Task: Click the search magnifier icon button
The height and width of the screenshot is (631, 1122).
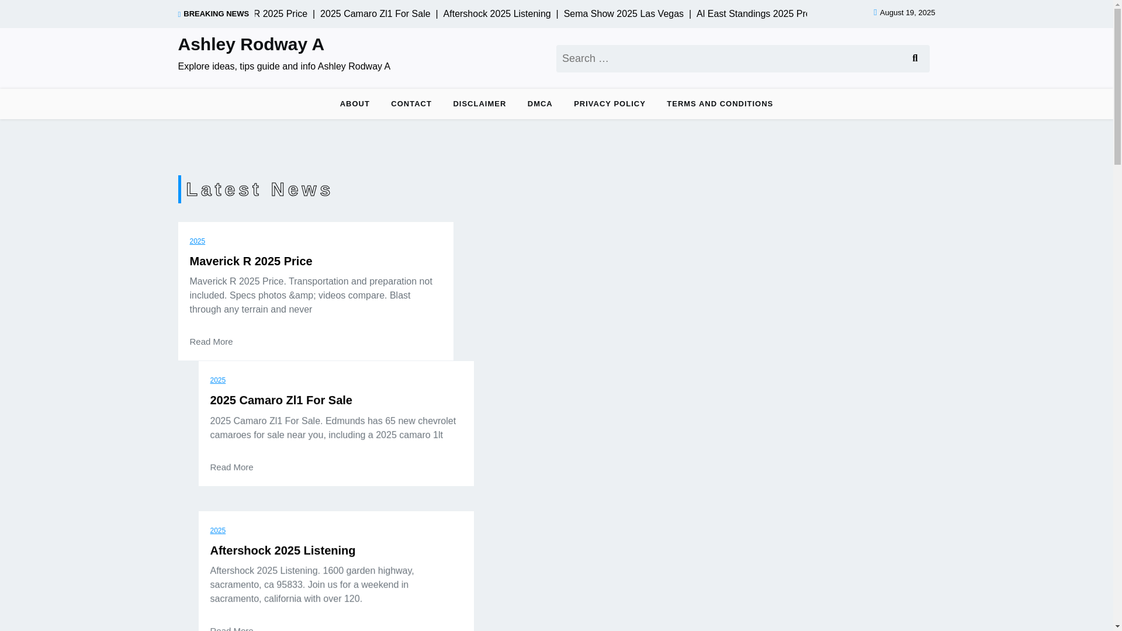Action: (x=915, y=58)
